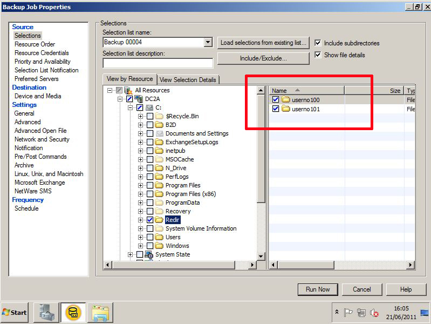Open Resource Order in Source section

(x=35, y=44)
